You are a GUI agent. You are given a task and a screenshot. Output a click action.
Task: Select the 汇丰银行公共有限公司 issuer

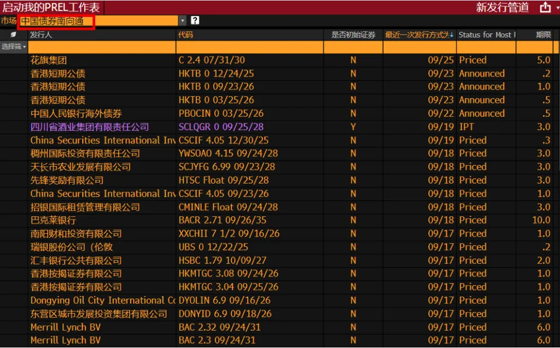(76, 261)
